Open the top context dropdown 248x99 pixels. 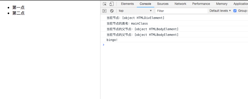point(135,11)
